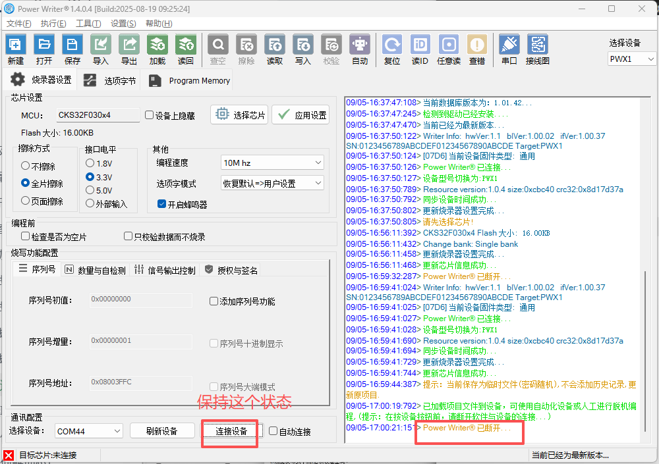
Task: Click the log panel vertical scrollbar
Action: [x=645, y=351]
